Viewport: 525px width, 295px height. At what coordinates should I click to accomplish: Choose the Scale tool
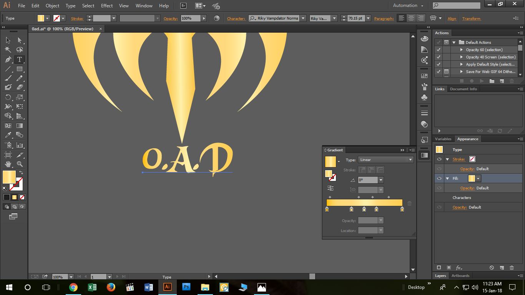coord(20,97)
